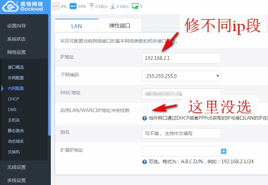Open the 交换机 page
The image size is (268, 185).
pyautogui.click(x=14, y=152)
